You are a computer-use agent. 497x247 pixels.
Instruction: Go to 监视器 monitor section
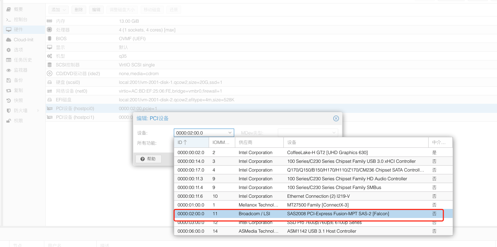[x=20, y=70]
